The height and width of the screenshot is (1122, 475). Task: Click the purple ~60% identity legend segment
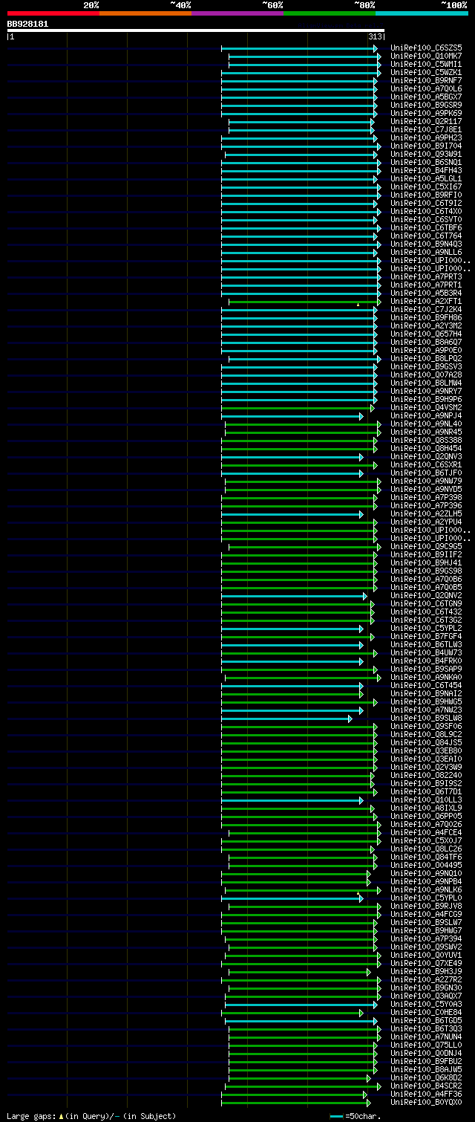pos(237,13)
